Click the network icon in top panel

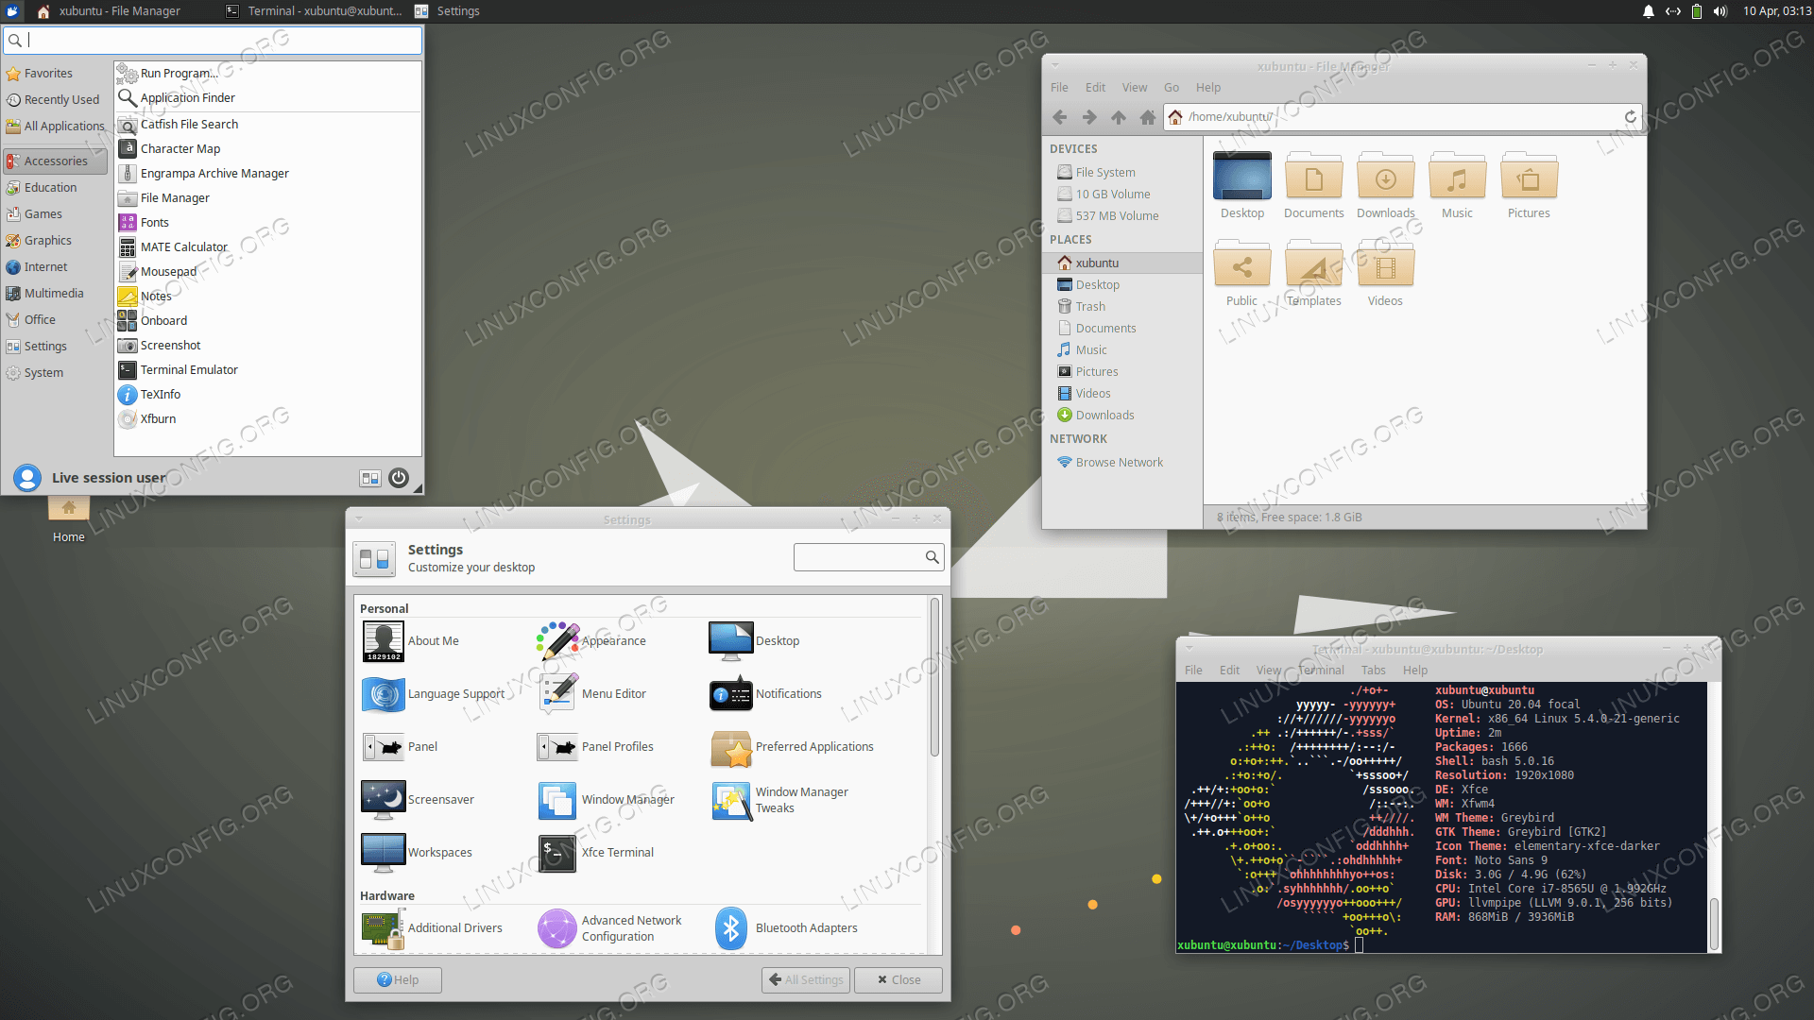coord(1673,11)
